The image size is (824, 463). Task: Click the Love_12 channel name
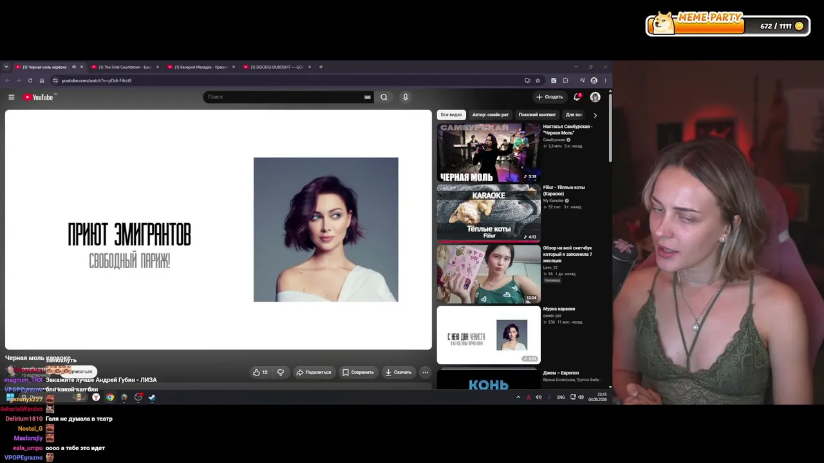point(550,268)
